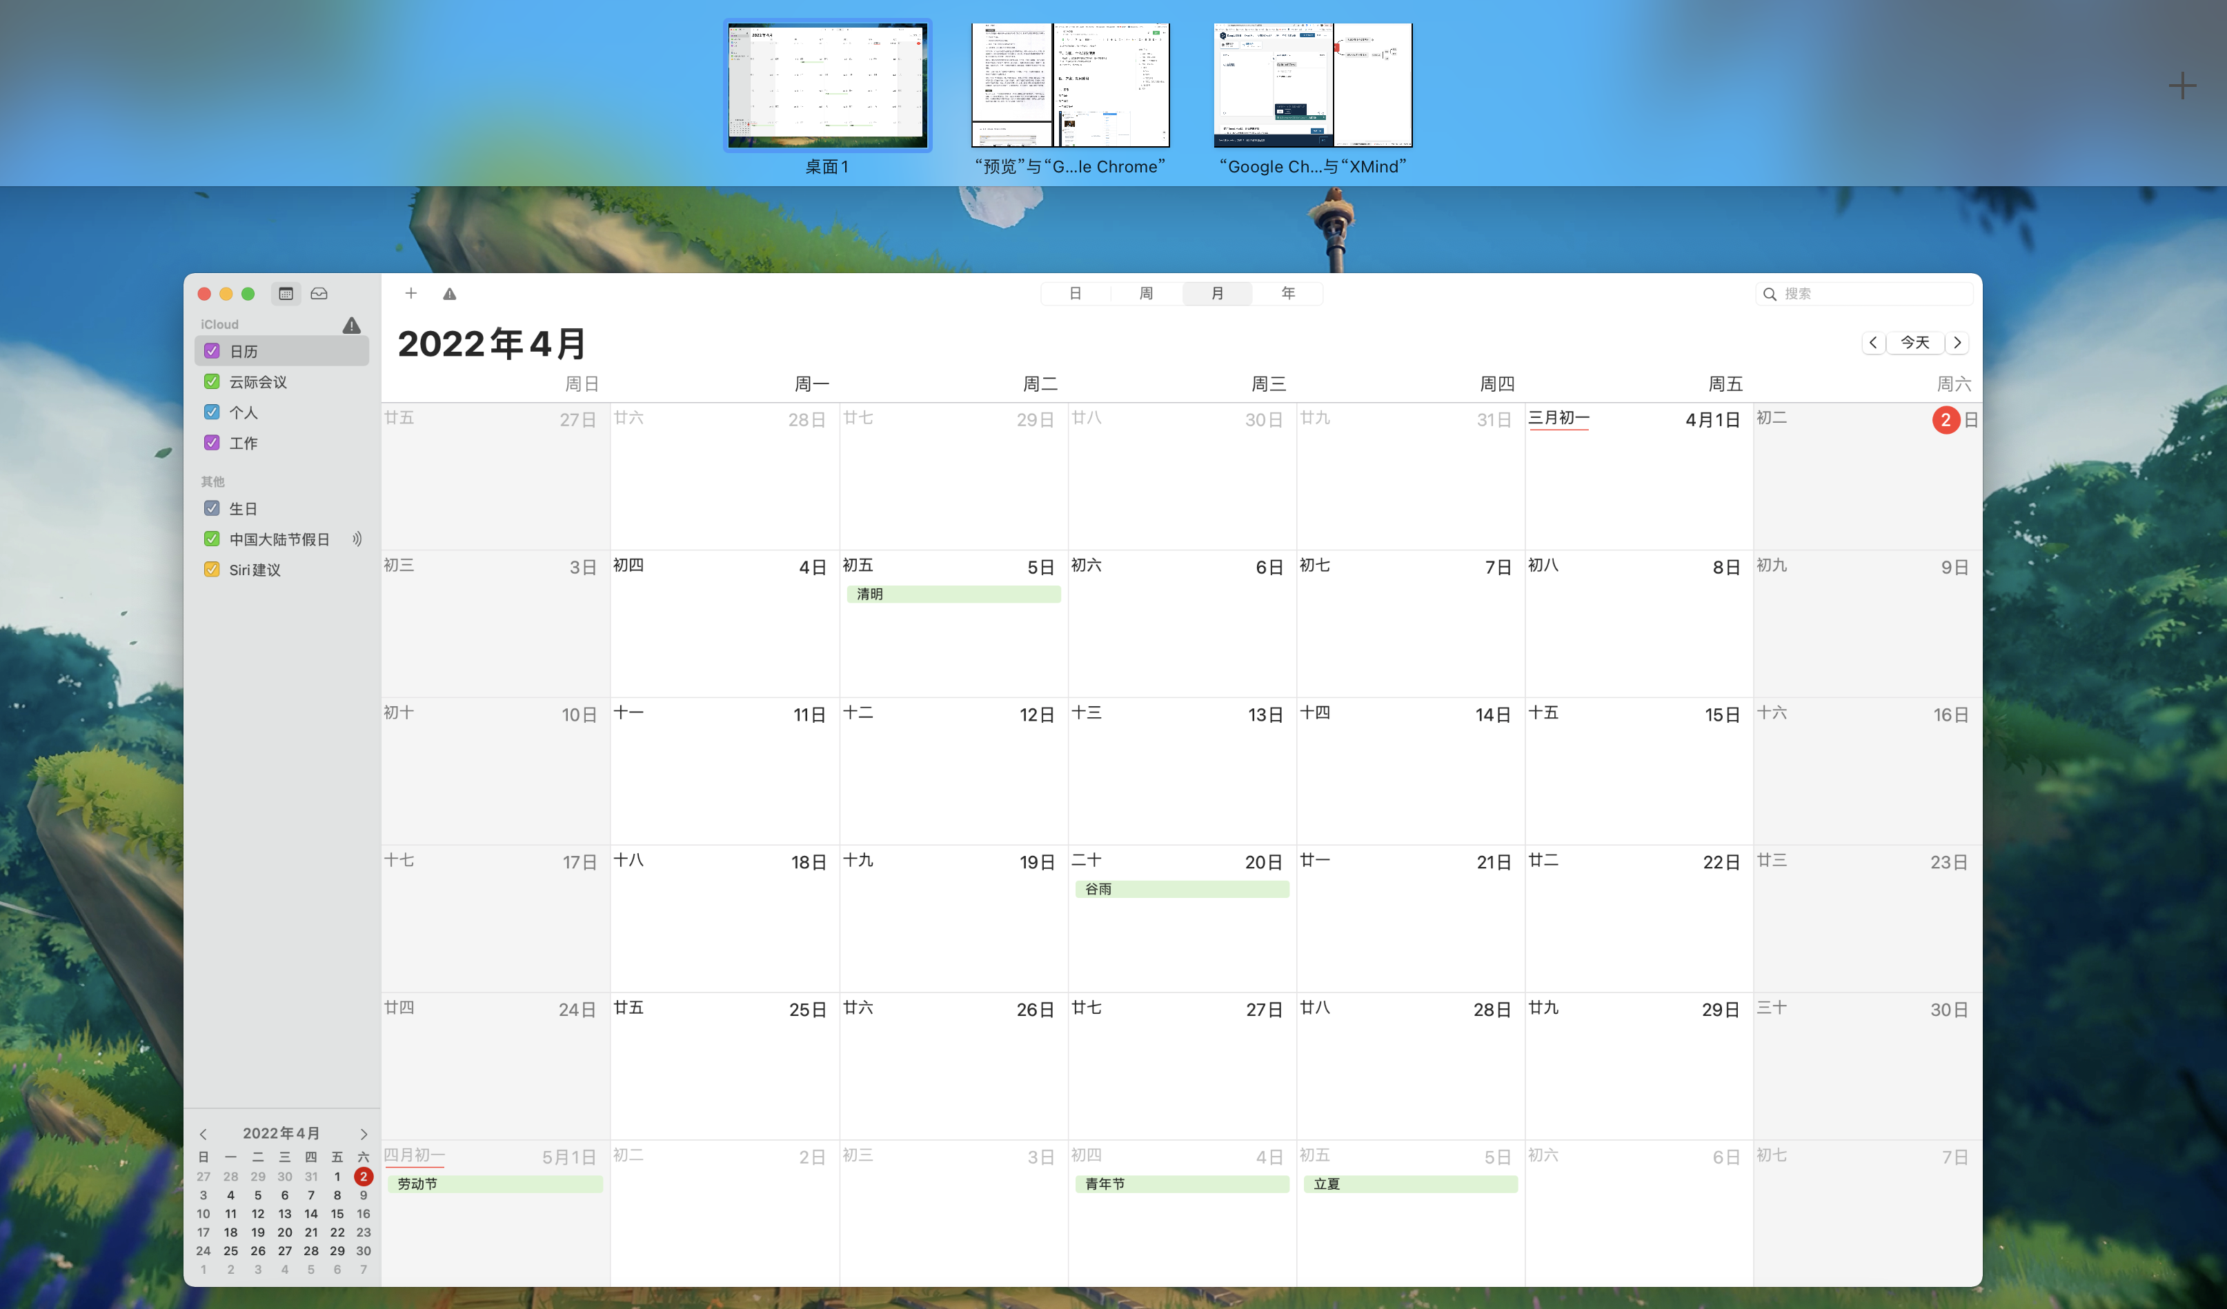Click the iCloud section header
The width and height of the screenshot is (2227, 1309).
(219, 325)
